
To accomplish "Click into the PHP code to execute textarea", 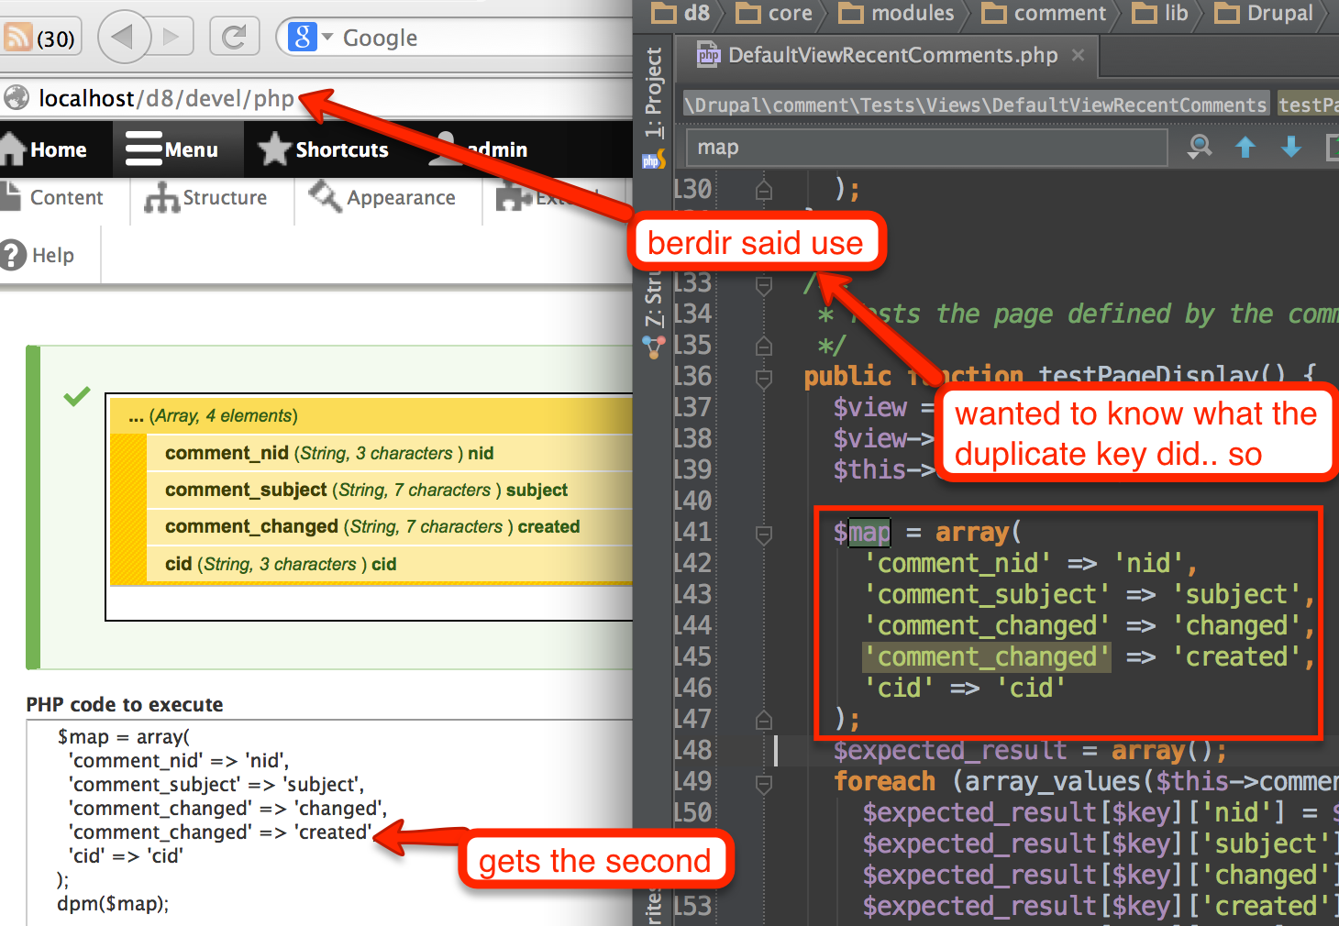I will [330, 822].
